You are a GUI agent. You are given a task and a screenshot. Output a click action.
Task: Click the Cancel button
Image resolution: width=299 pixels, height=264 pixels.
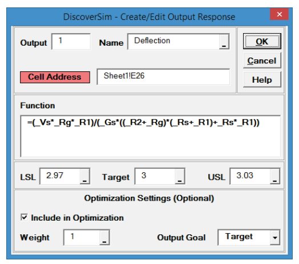[x=262, y=60]
